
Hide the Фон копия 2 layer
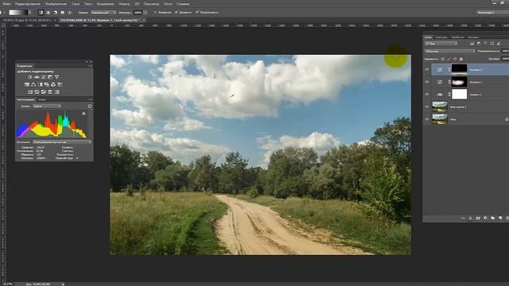point(427,106)
